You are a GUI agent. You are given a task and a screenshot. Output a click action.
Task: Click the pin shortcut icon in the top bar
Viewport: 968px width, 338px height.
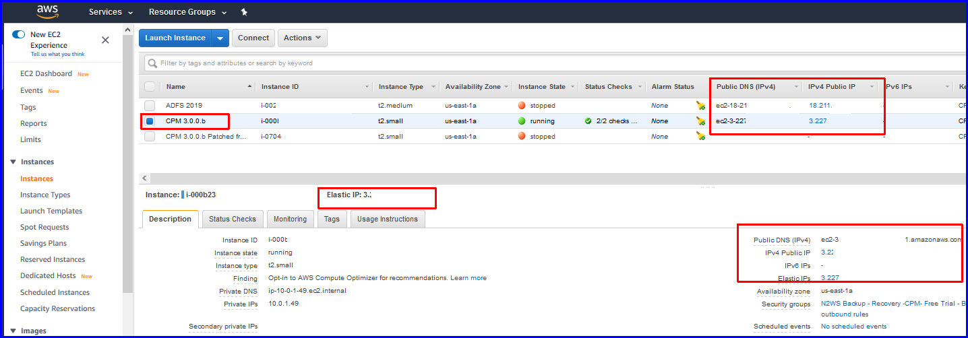(x=244, y=12)
